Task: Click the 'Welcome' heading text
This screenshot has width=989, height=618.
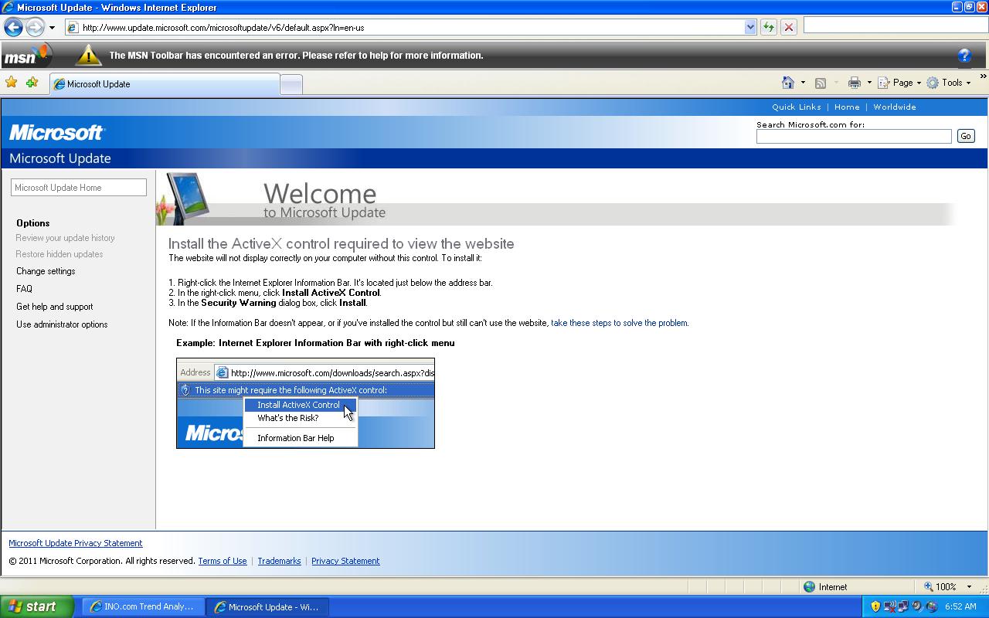Action: (320, 193)
